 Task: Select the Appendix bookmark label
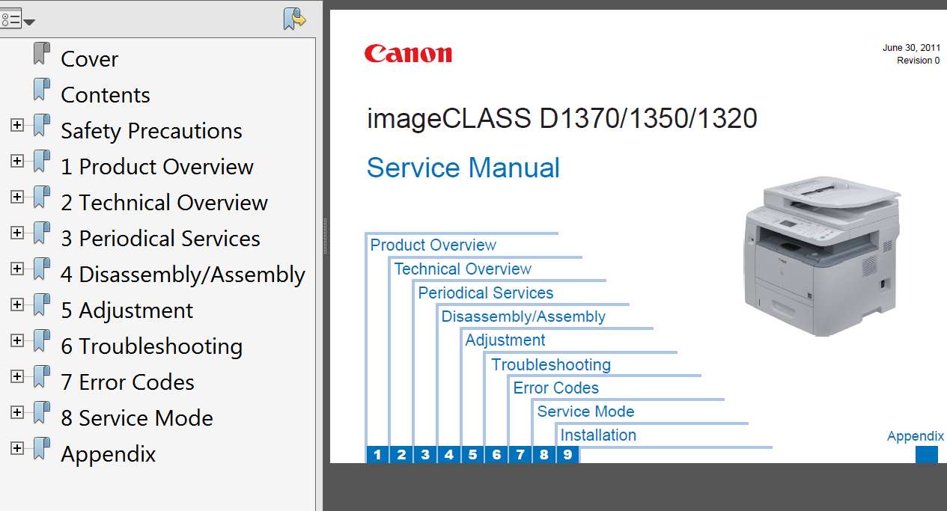109,454
